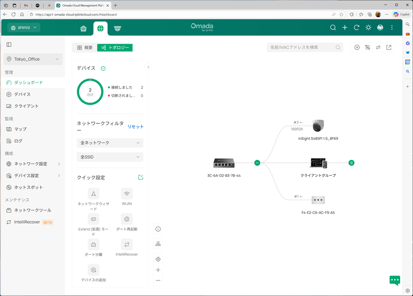Viewport: 413px width, 296px height.
Task: Open the account avatar in Omada header
Action: click(x=380, y=28)
